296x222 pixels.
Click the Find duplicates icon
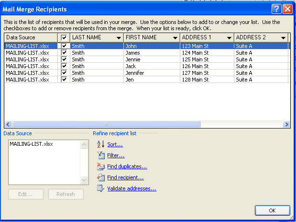pos(100,166)
